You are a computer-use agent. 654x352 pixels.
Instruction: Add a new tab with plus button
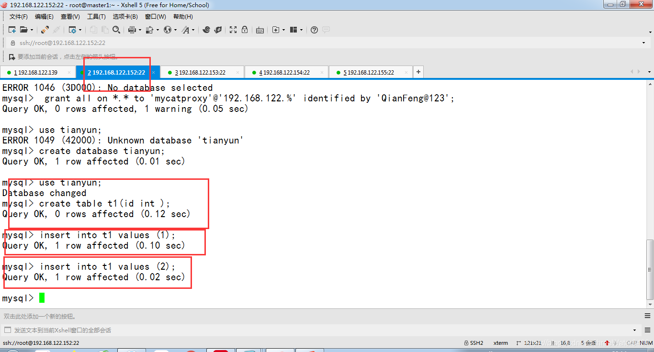pyautogui.click(x=418, y=72)
